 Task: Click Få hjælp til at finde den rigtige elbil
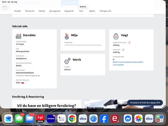(145, 103)
